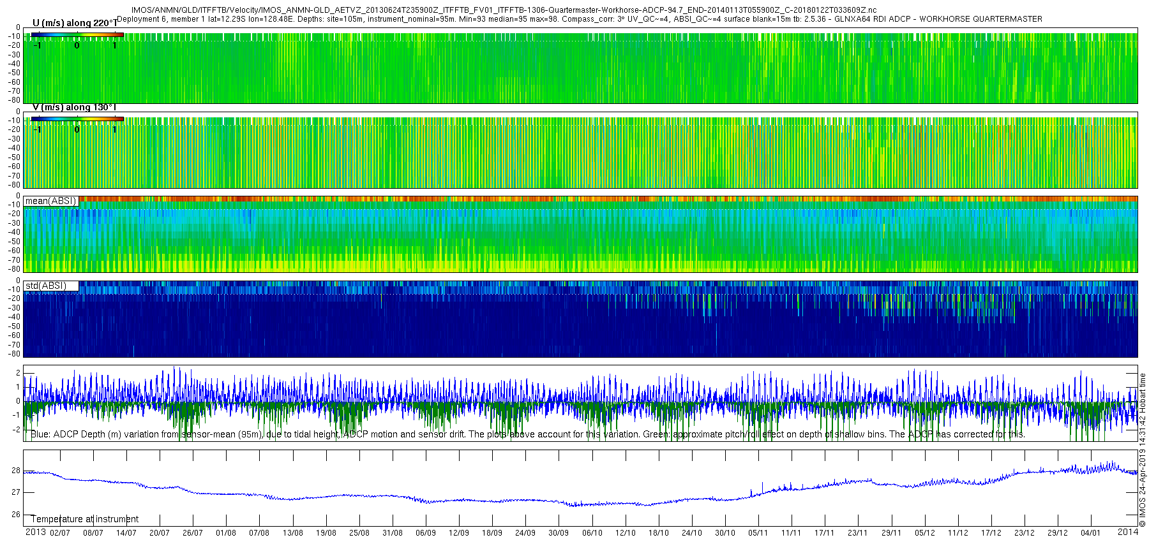Click the '04/01' date tick label
The width and height of the screenshot is (1149, 542).
[x=1091, y=533]
